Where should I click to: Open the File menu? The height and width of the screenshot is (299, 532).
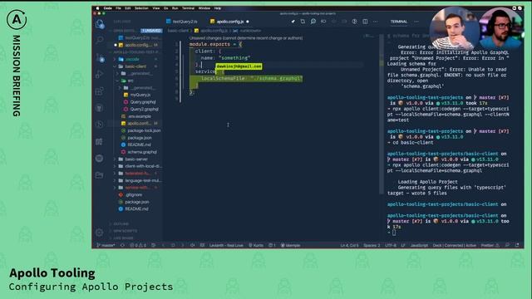pos(118,8)
